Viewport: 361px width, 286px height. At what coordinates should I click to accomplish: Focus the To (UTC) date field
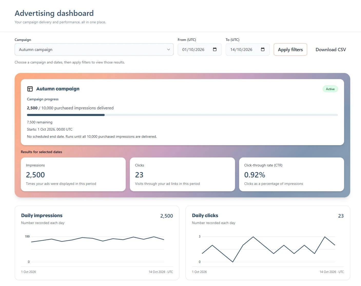point(248,49)
